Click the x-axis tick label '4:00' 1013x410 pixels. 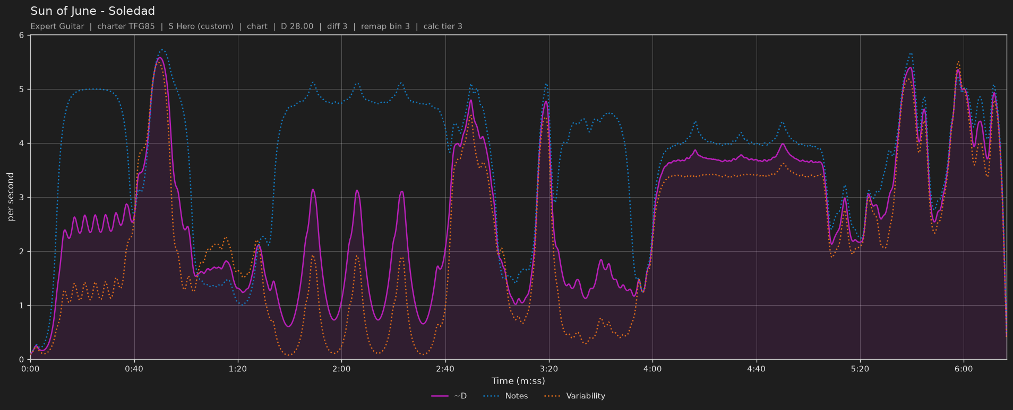pyautogui.click(x=653, y=369)
